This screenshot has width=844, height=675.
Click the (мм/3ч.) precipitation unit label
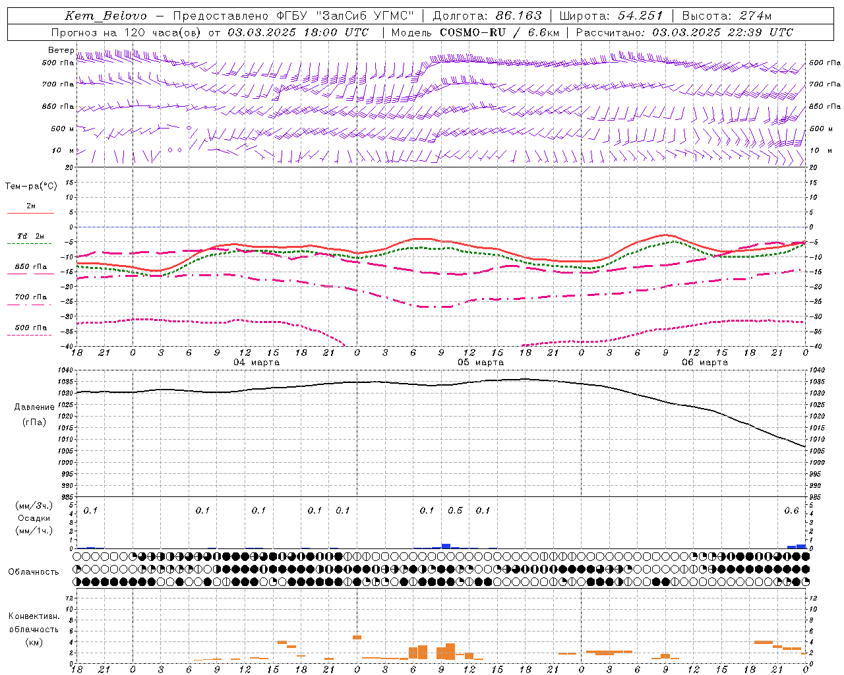pyautogui.click(x=34, y=506)
